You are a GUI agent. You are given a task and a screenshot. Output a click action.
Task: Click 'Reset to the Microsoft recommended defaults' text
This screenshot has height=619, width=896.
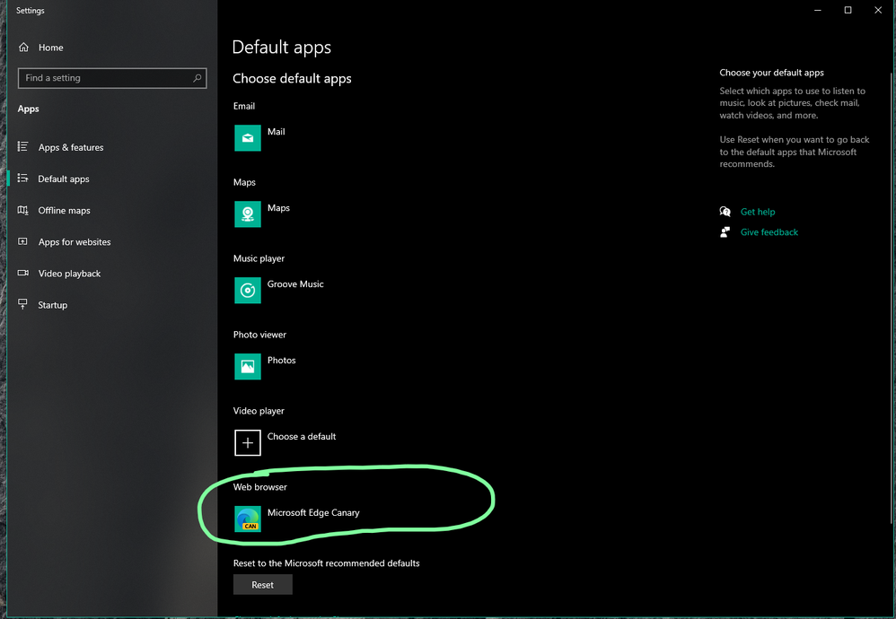[326, 563]
